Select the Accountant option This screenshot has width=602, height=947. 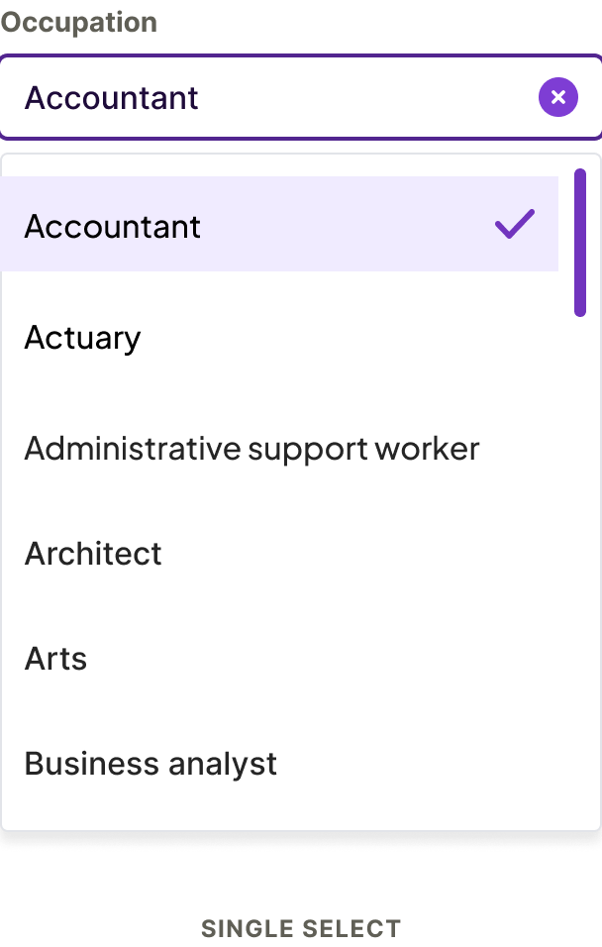pyautogui.click(x=112, y=227)
